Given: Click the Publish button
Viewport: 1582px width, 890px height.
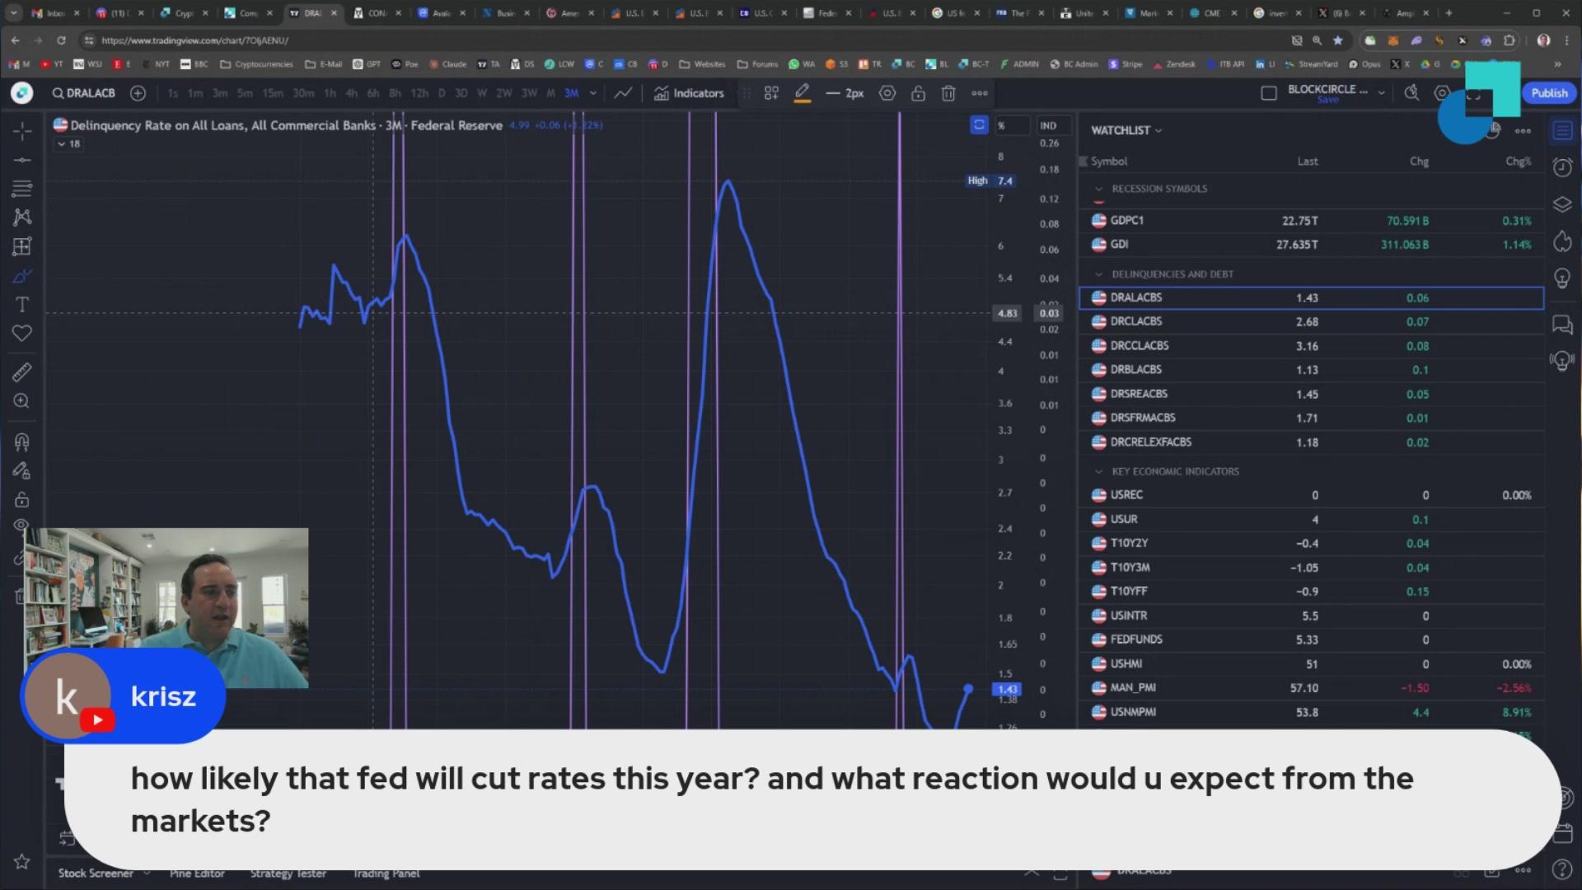Looking at the screenshot, I should (x=1548, y=93).
